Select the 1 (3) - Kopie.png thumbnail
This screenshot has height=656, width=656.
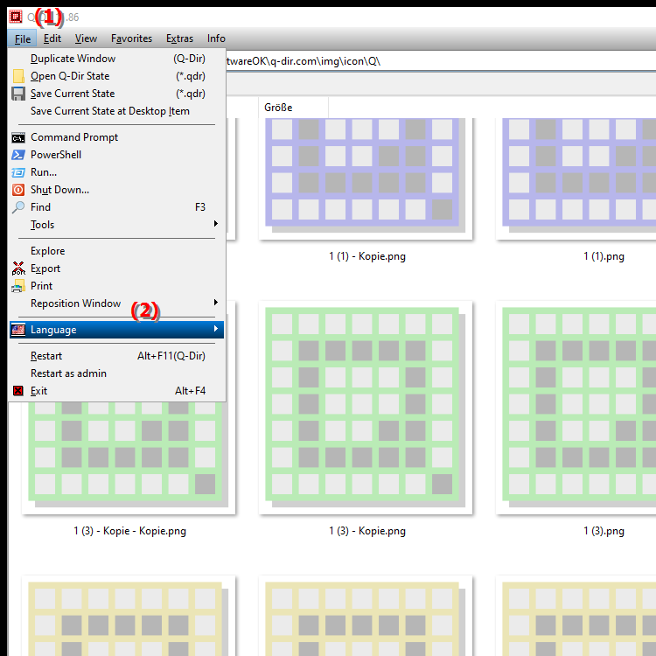366,407
